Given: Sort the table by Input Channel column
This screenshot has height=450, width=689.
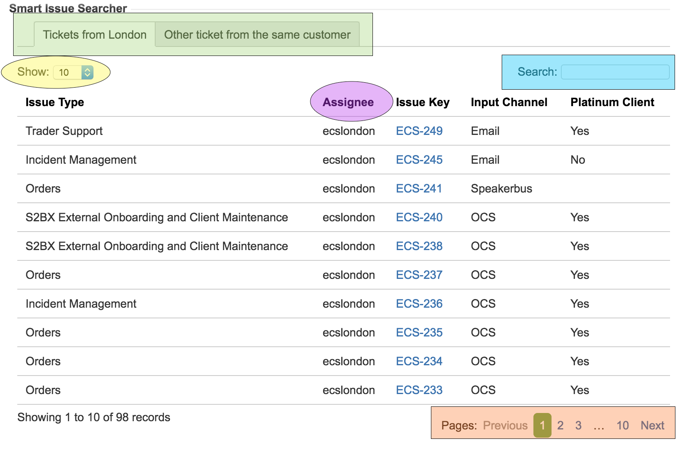Looking at the screenshot, I should click(509, 102).
